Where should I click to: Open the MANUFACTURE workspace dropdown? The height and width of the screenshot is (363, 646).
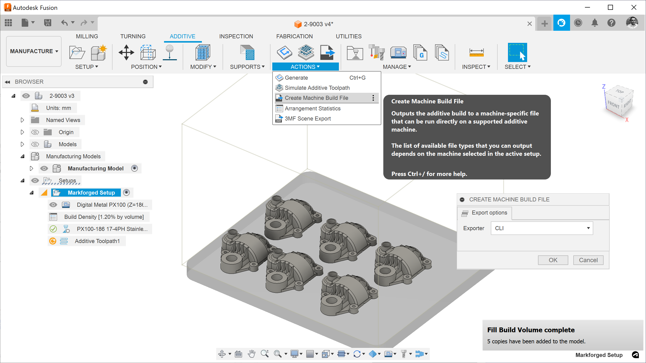(34, 51)
